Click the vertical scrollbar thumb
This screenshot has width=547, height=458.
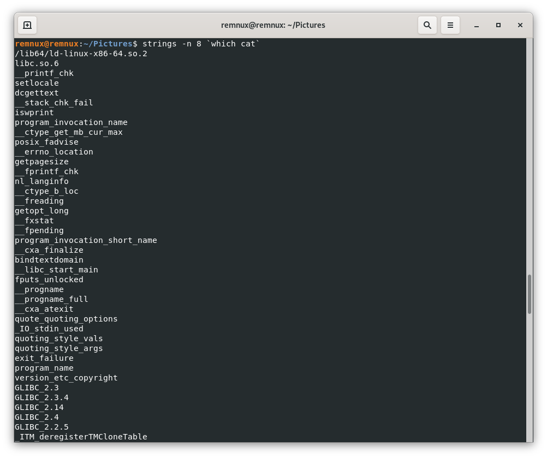(530, 294)
